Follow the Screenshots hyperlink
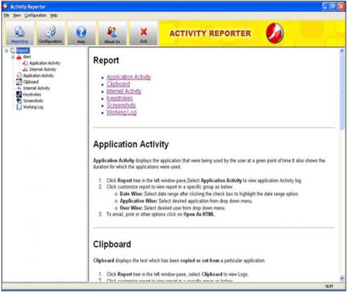Viewport: 347px width, 292px height. tap(121, 105)
